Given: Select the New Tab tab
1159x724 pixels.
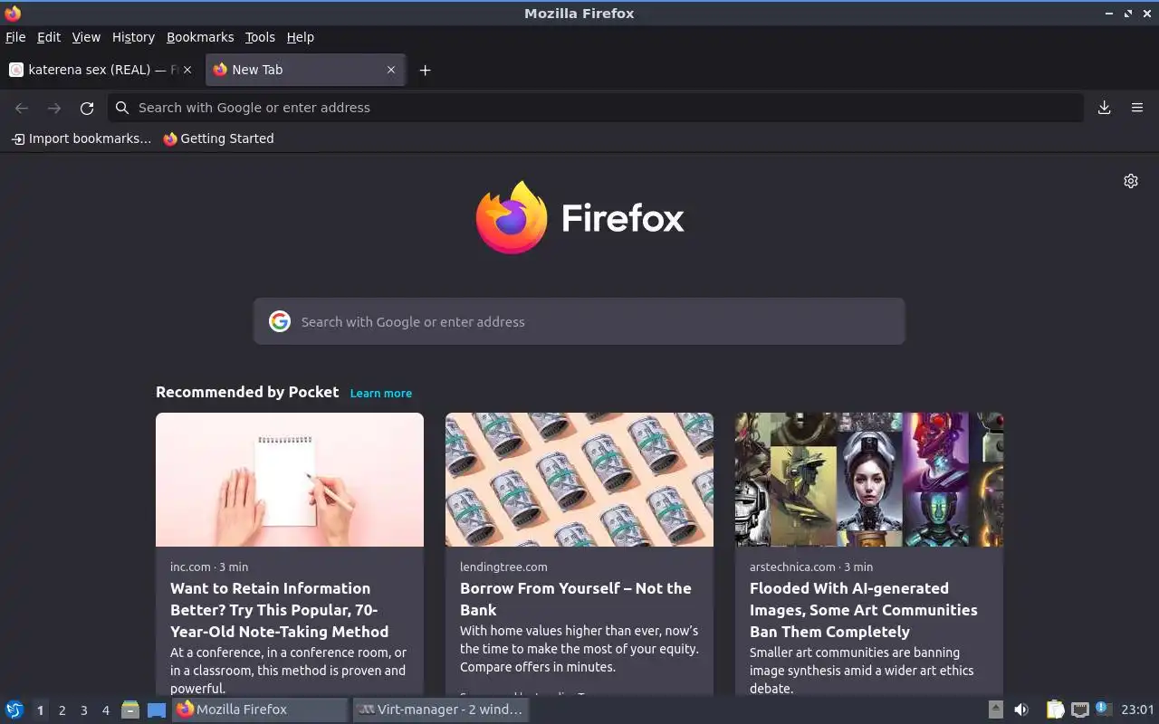Looking at the screenshot, I should [304, 70].
